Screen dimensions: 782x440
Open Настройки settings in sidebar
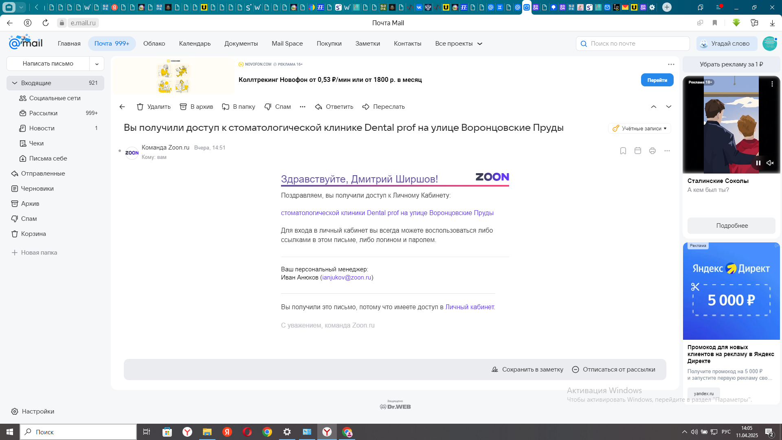pos(33,411)
